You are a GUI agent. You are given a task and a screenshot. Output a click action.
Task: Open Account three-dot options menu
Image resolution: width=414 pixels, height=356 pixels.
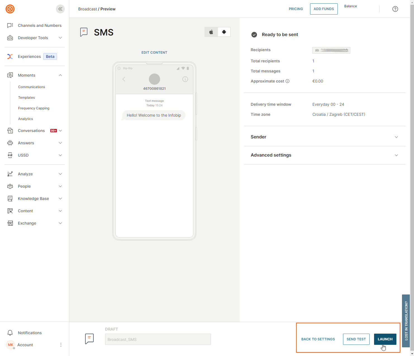[61, 345]
